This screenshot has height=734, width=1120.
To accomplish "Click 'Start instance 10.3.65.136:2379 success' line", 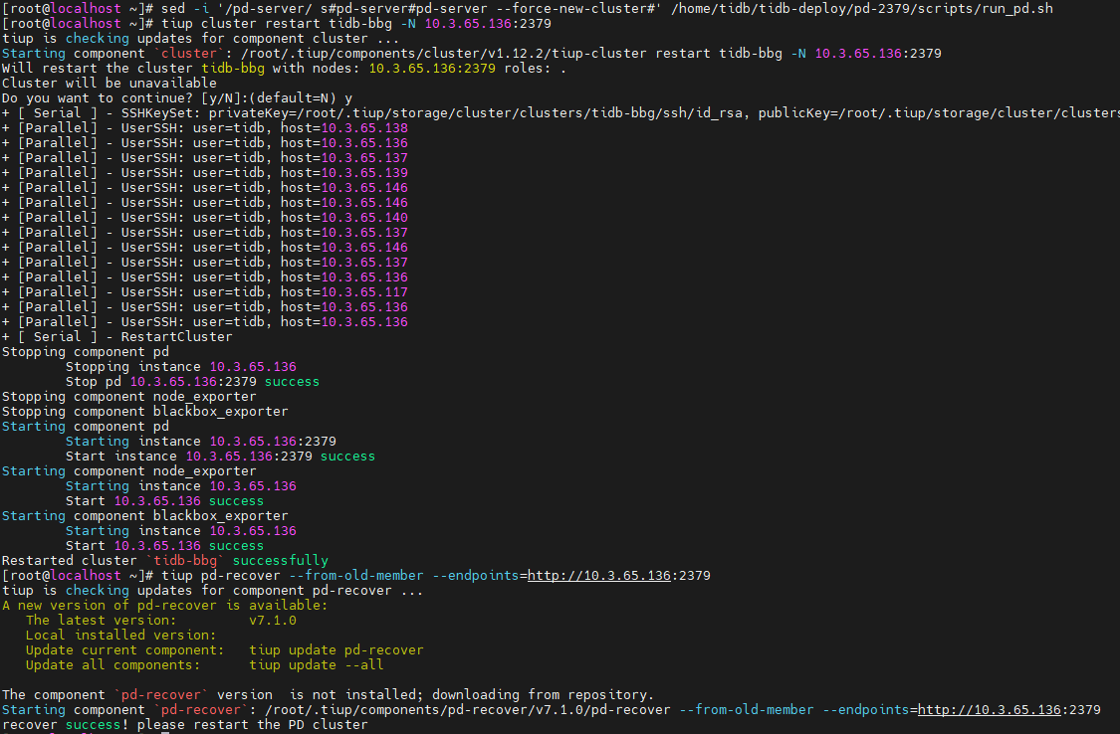I will tap(220, 457).
